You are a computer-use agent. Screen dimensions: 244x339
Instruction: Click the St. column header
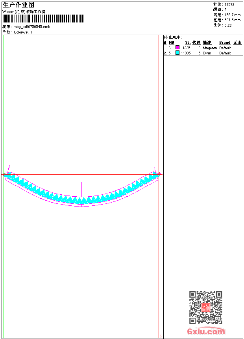188,43
